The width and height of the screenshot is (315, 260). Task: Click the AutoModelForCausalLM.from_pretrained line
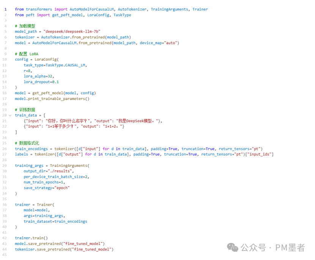(97, 43)
